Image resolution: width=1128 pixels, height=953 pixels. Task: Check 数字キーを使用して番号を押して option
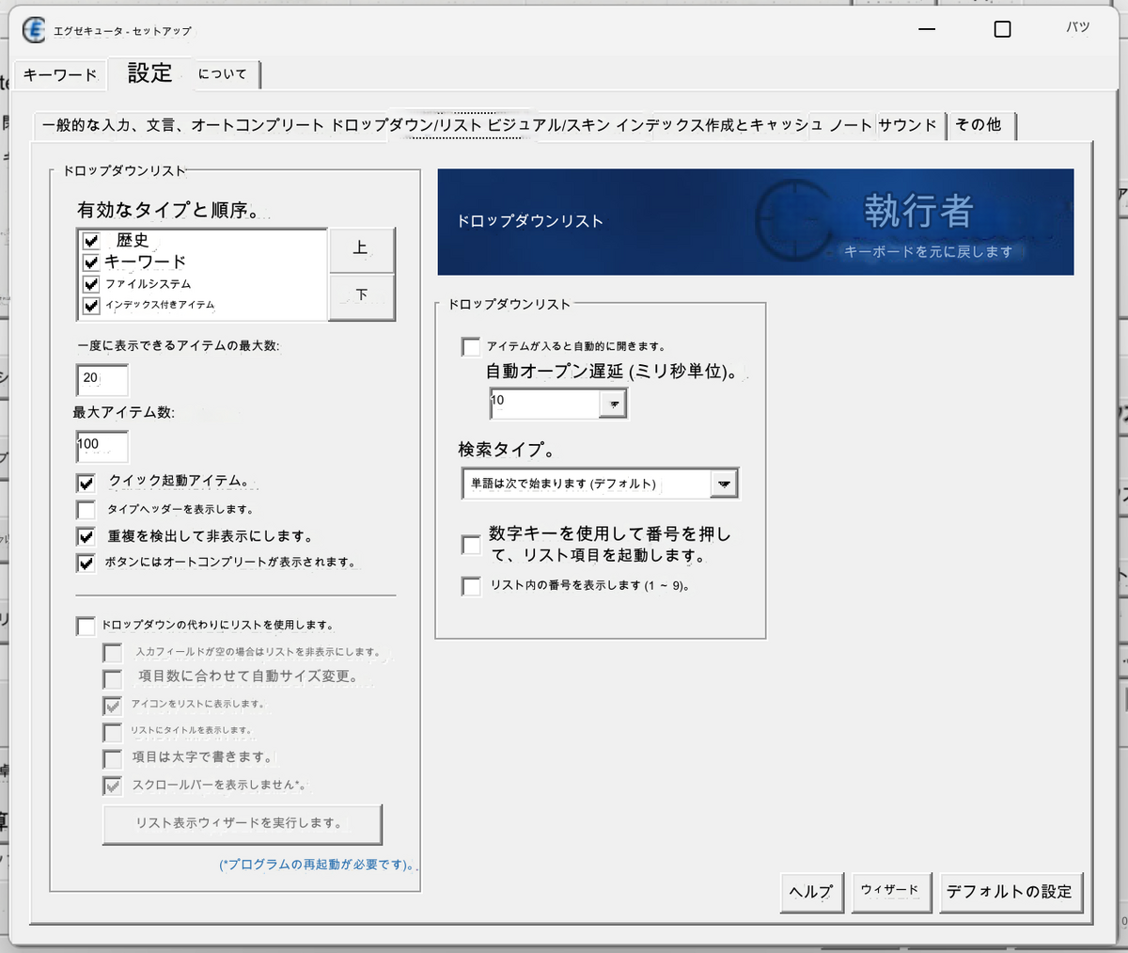click(x=471, y=545)
